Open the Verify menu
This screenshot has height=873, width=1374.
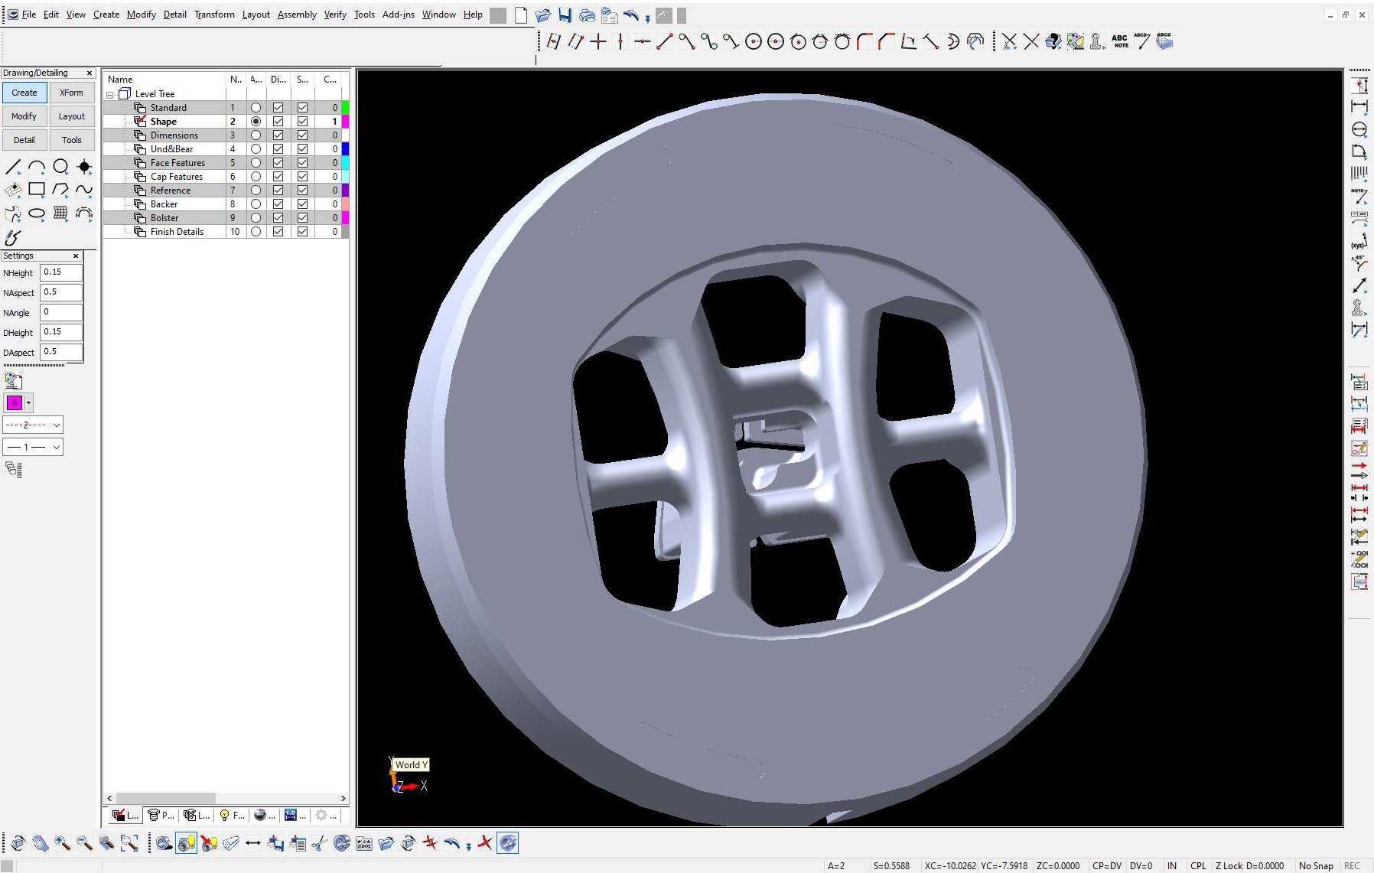(x=335, y=15)
